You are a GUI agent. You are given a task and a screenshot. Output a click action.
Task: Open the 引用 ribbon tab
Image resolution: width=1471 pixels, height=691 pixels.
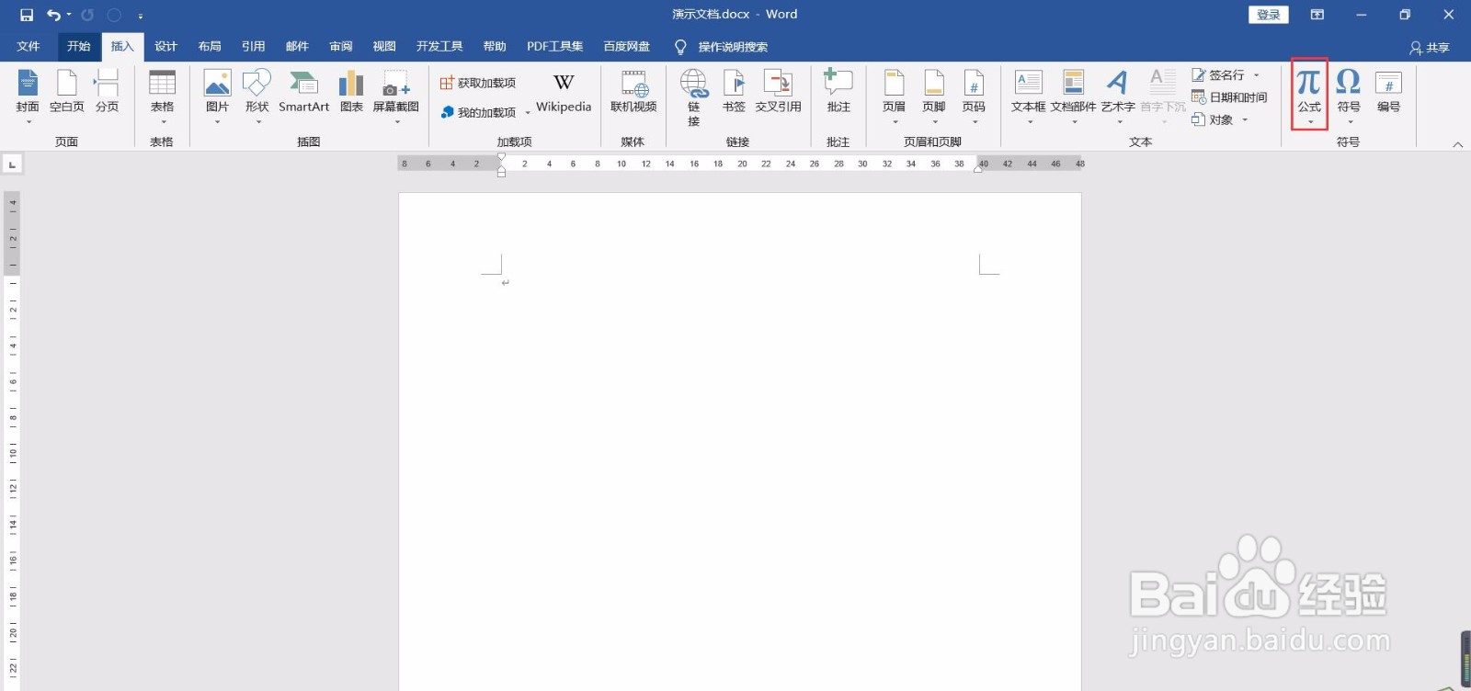tap(253, 47)
